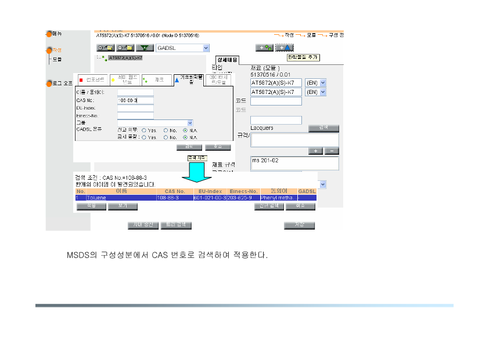Screen dimensions: 489x345
Task: Click the 신규 검색 new search button
Action: coord(269,206)
